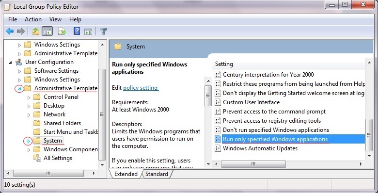The width and height of the screenshot is (378, 193).
Task: Open the View menu
Action: pos(55,19)
